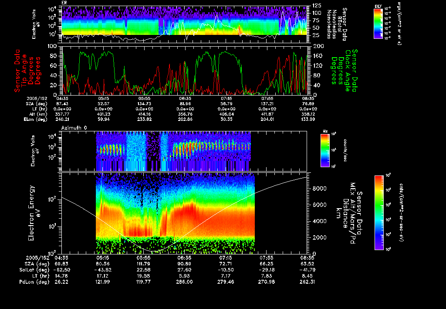Click the cnts/(cm**2-sr-sec-eV) color bar
Viewport: 446px width, 309px height.
tap(379, 213)
